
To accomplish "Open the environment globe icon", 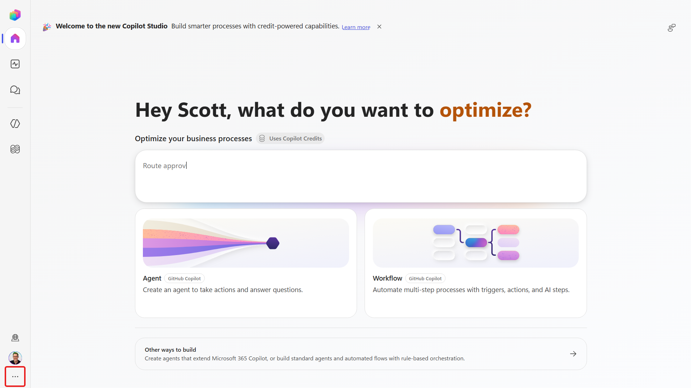I will tap(15, 338).
